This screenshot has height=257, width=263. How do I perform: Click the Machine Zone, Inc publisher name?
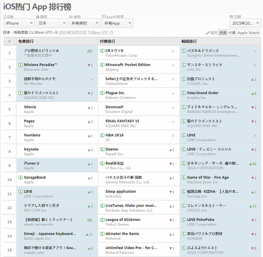pos(203,182)
